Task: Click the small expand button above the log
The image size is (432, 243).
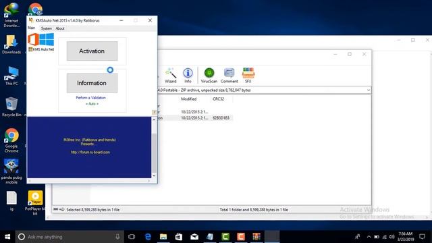Action: [x=155, y=112]
